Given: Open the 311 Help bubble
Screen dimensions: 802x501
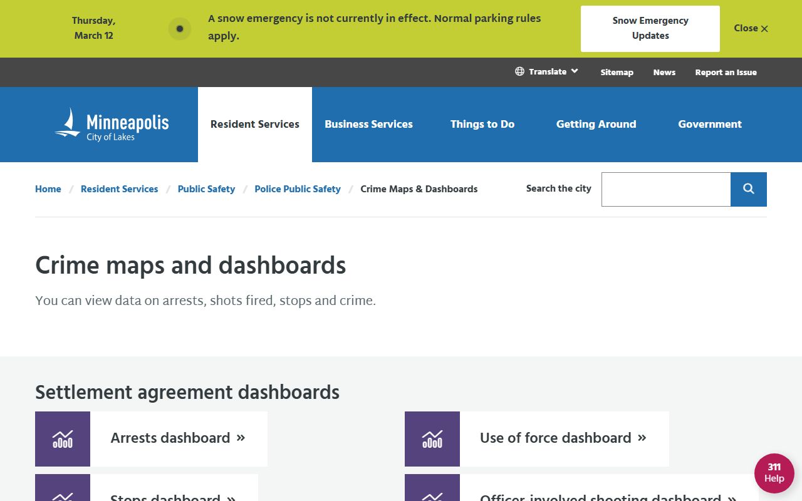Looking at the screenshot, I should pyautogui.click(x=774, y=473).
